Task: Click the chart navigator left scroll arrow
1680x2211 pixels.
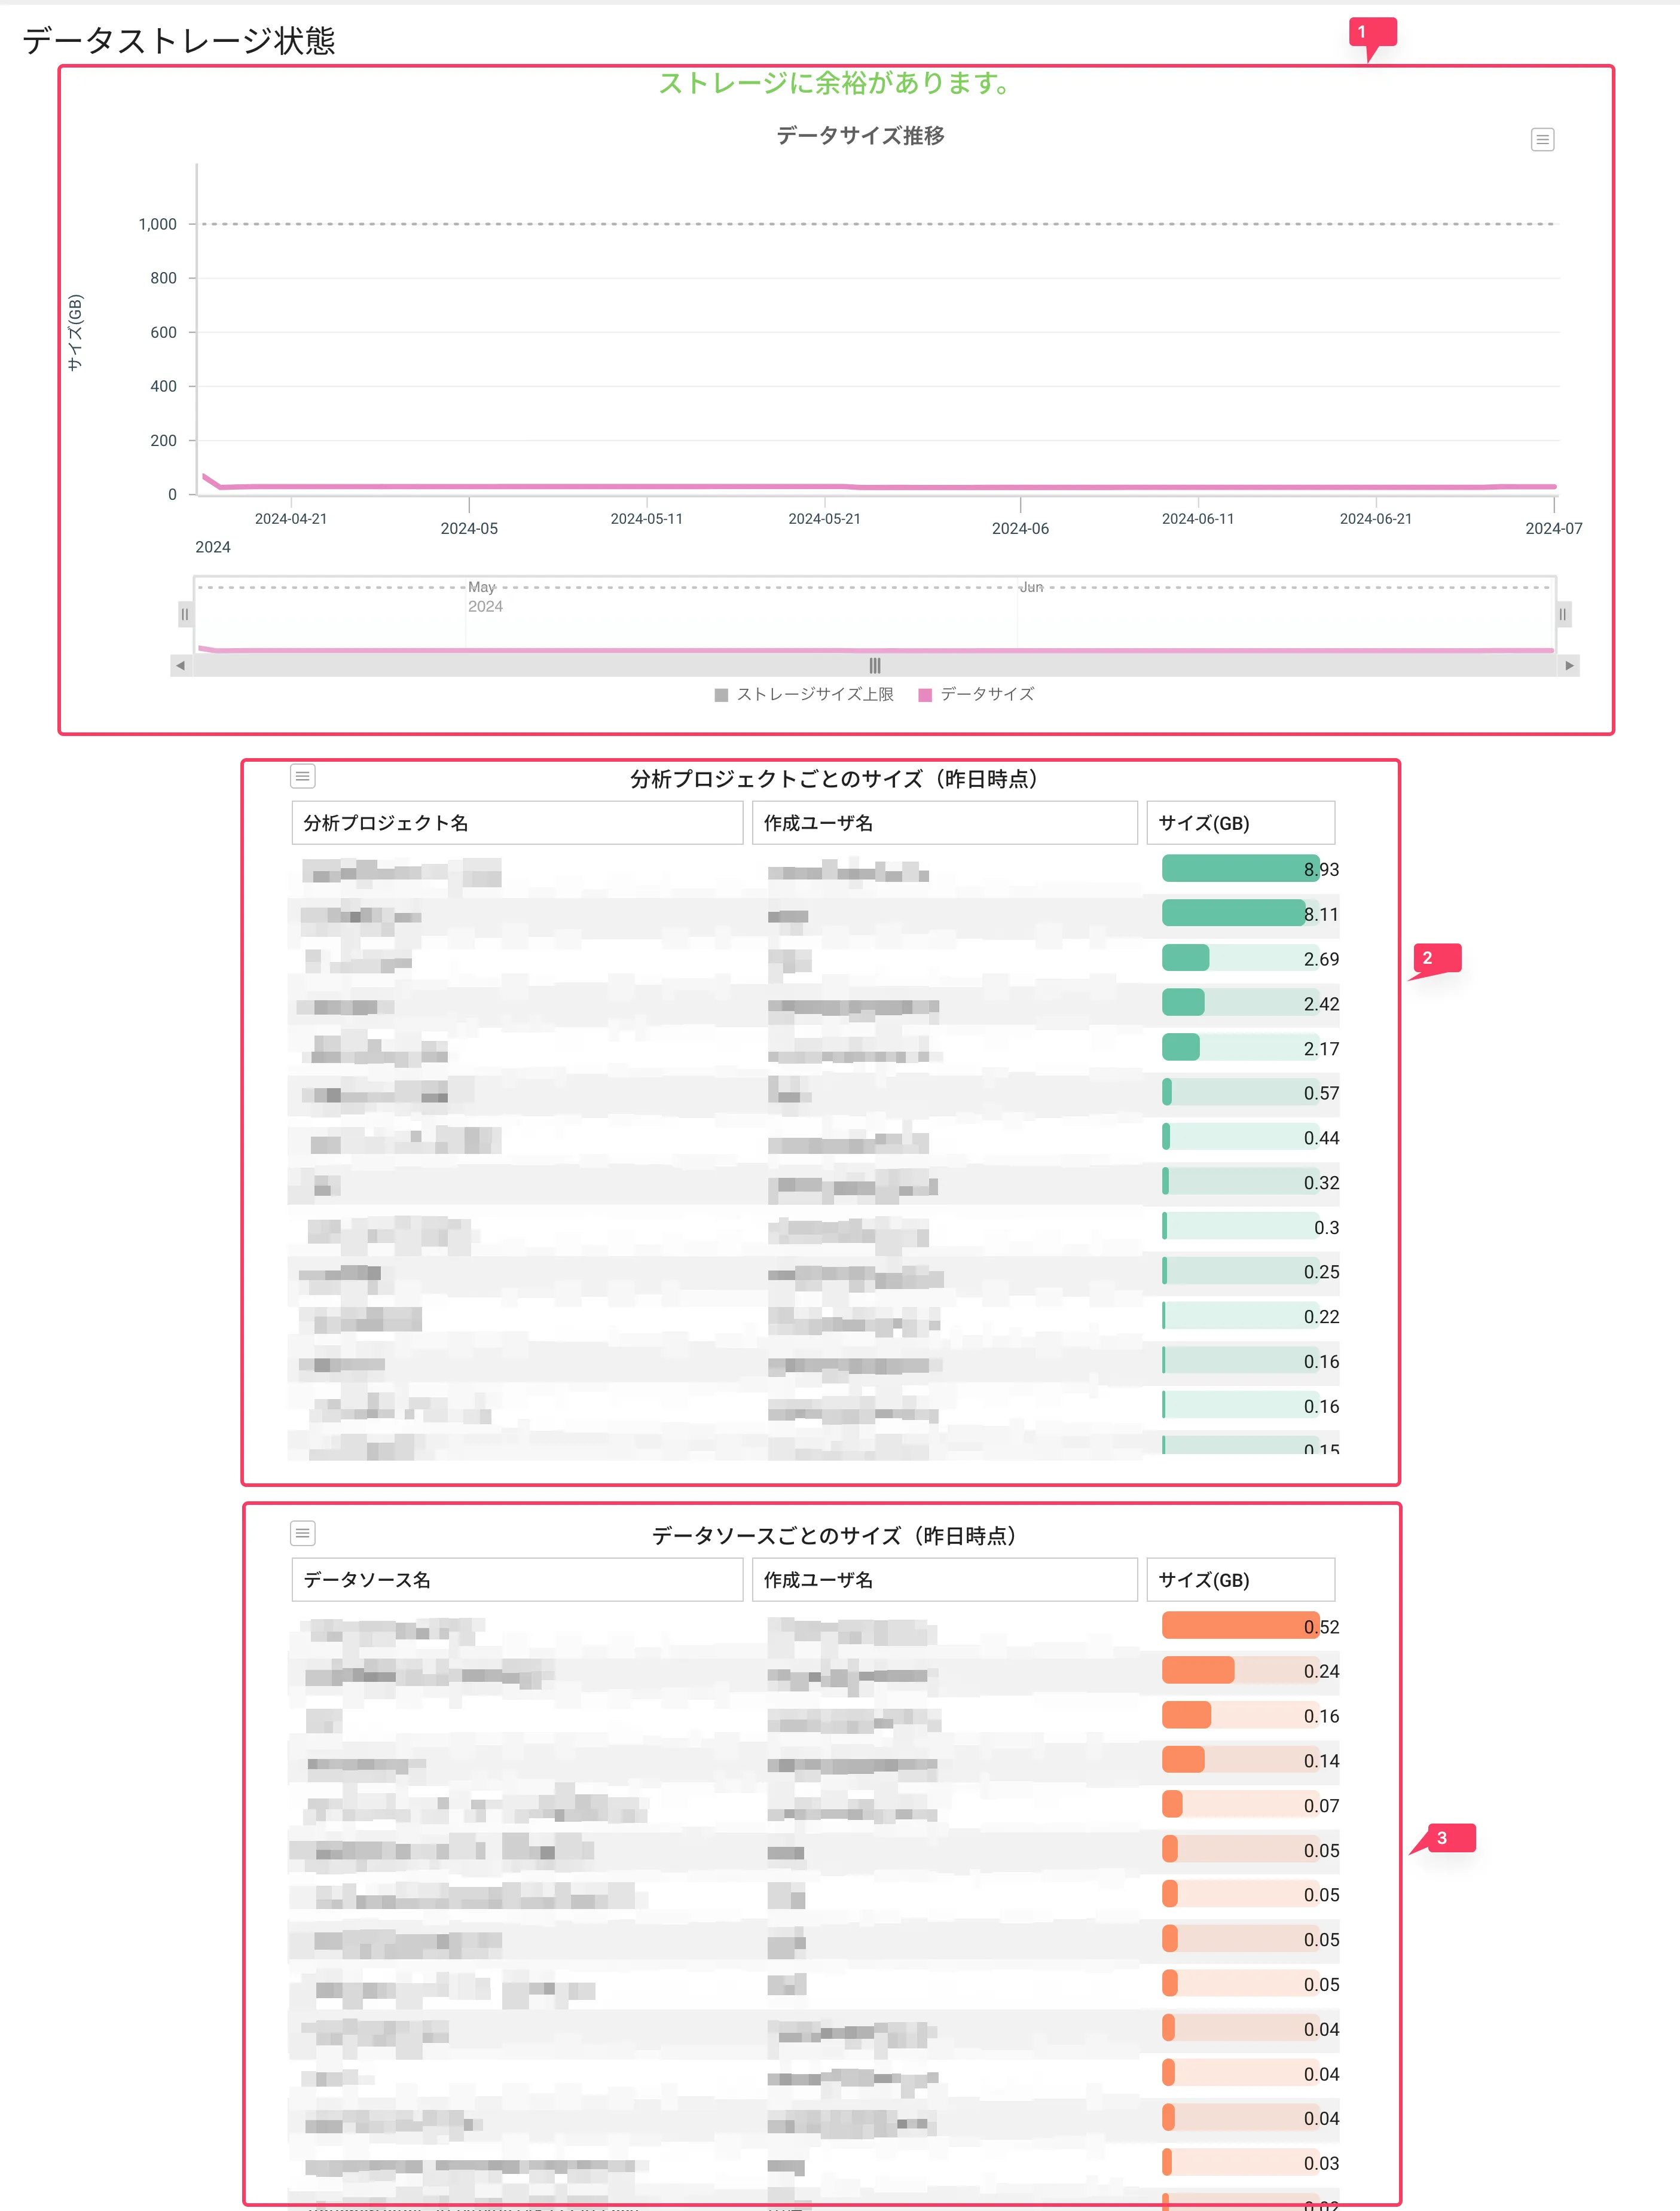Action: pos(180,665)
